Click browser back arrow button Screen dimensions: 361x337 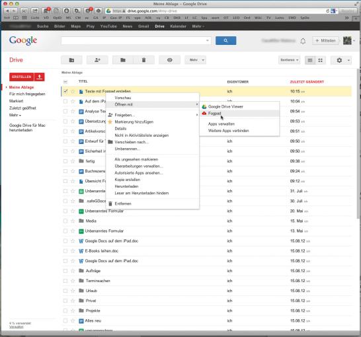[7, 11]
